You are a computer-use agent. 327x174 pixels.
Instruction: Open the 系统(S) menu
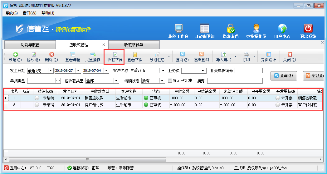[12, 13]
